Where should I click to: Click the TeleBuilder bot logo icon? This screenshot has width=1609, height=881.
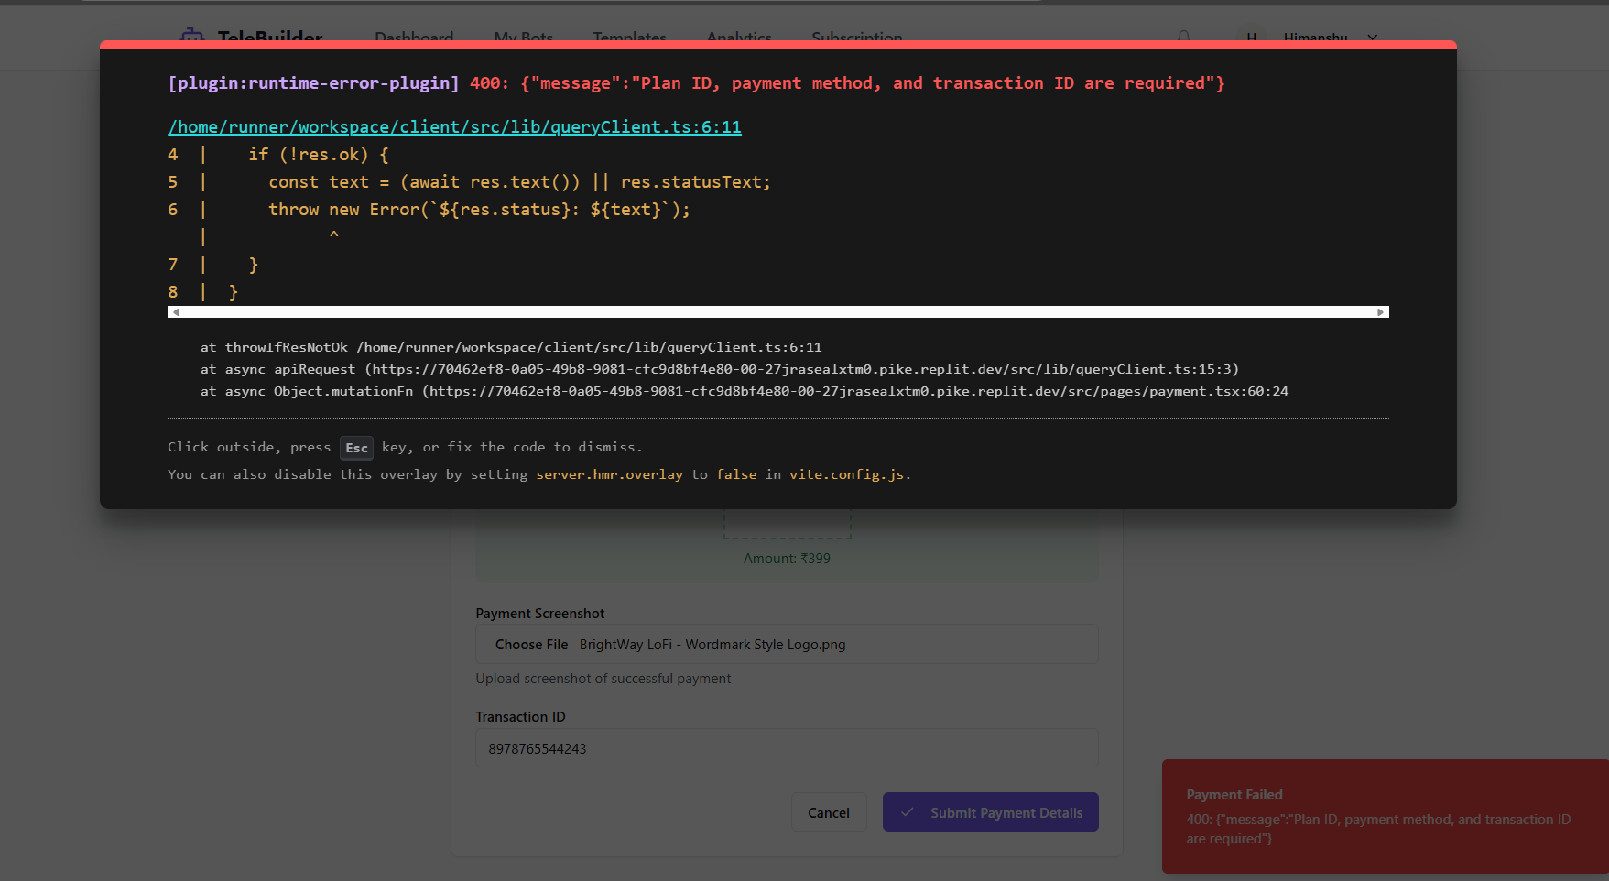click(x=192, y=37)
